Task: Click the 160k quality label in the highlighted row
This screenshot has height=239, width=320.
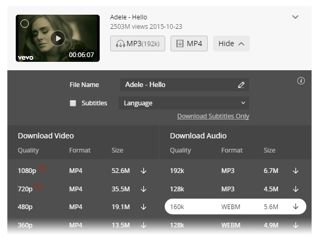Action: [x=177, y=207]
